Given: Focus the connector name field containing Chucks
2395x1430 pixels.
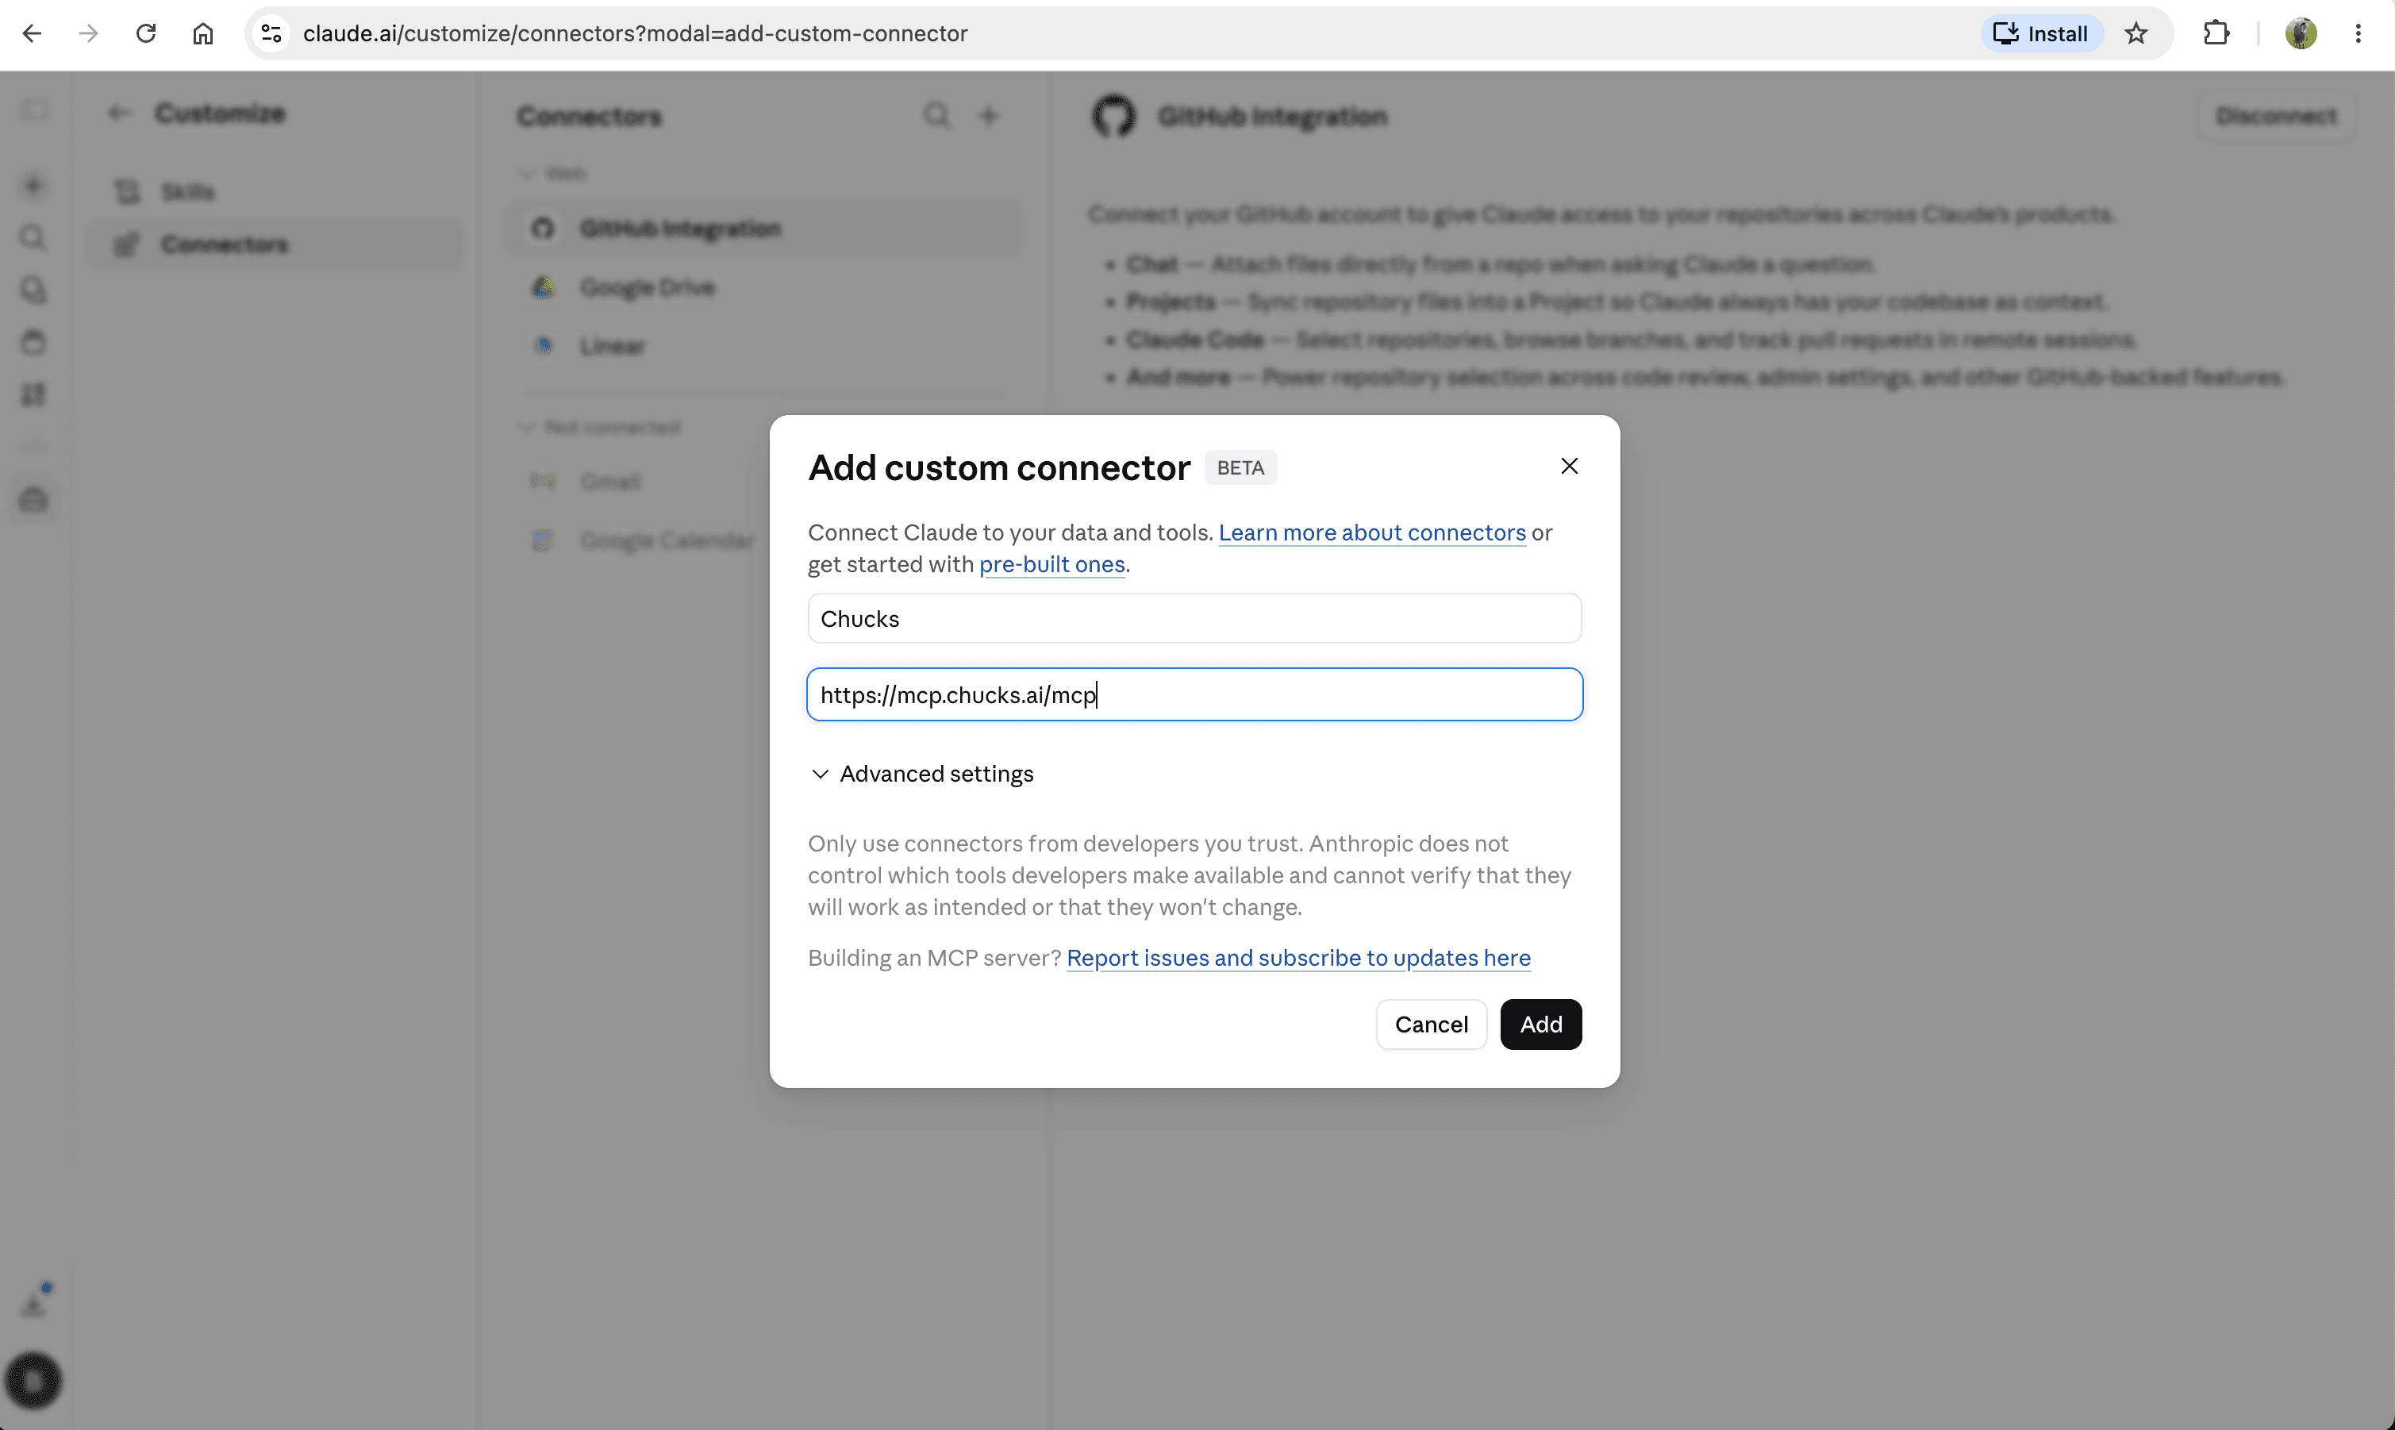Looking at the screenshot, I should (1194, 619).
